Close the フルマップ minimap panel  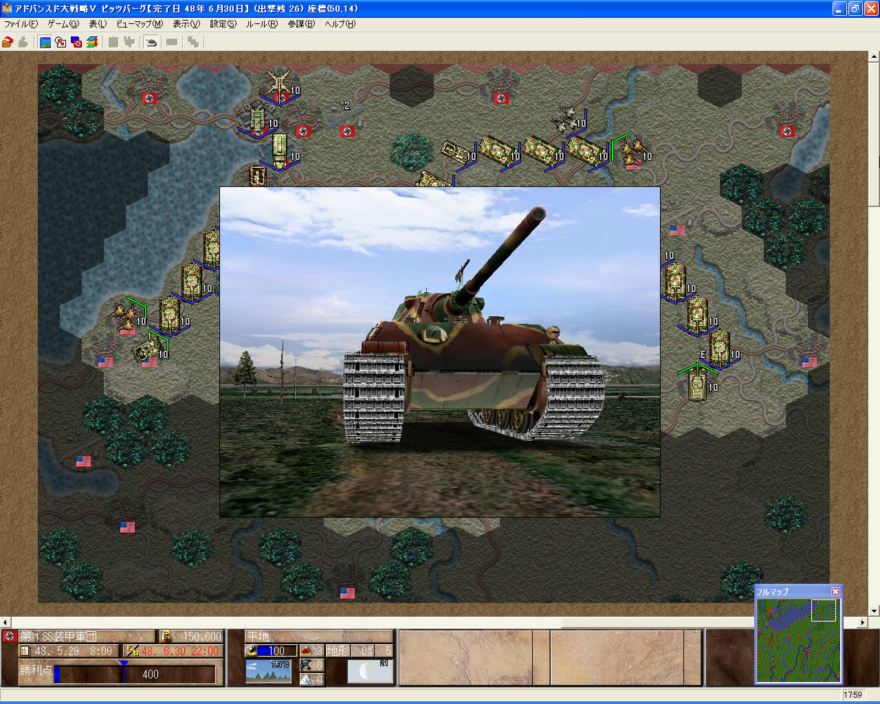point(835,592)
